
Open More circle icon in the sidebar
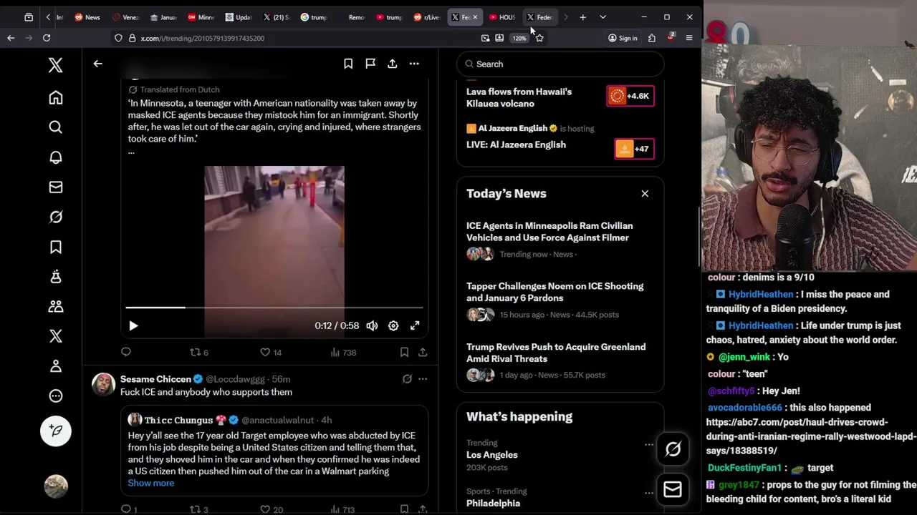click(56, 396)
